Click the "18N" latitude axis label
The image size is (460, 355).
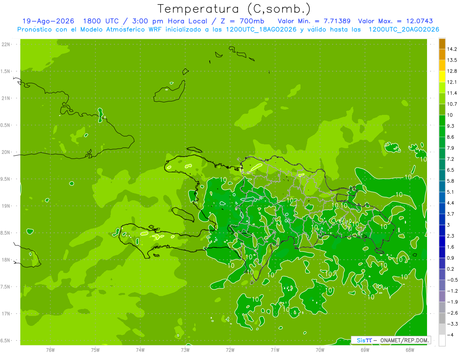pyautogui.click(x=6, y=260)
